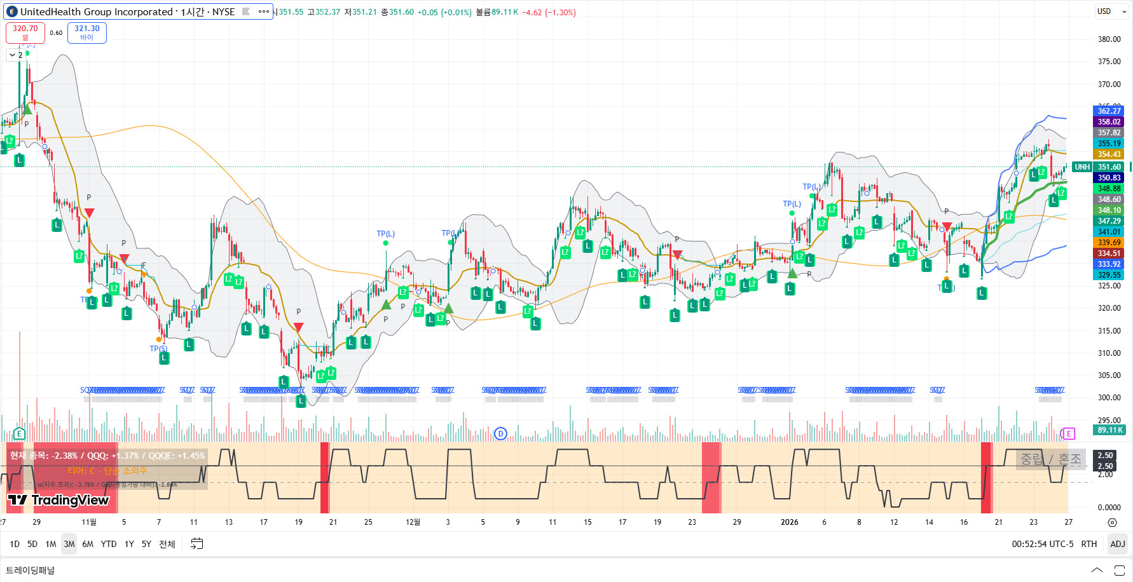This screenshot has height=582, width=1133.
Task: Toggle ADJ dividend adjustment
Action: (1118, 544)
